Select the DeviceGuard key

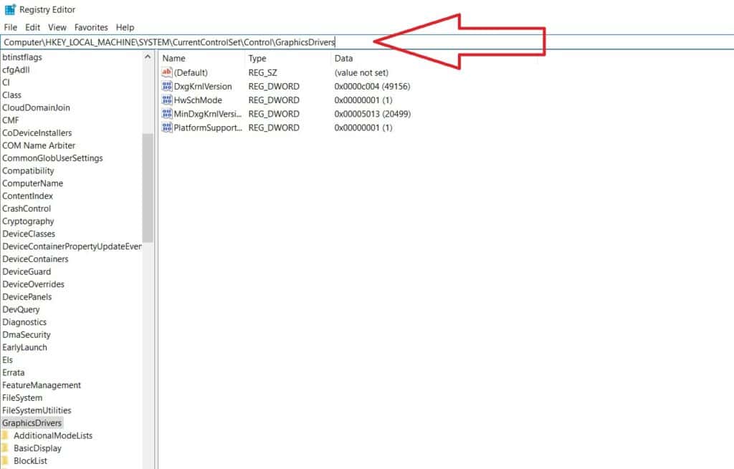[27, 271]
